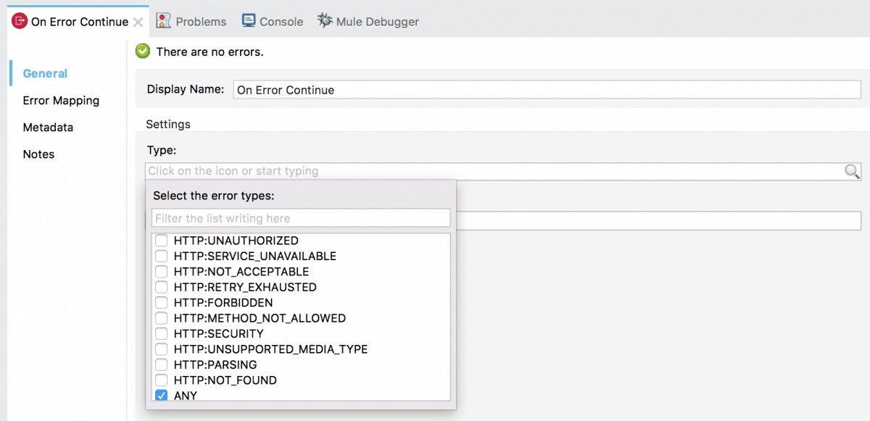Image resolution: width=870 pixels, height=421 pixels.
Task: Click the filter list text box
Action: (300, 218)
